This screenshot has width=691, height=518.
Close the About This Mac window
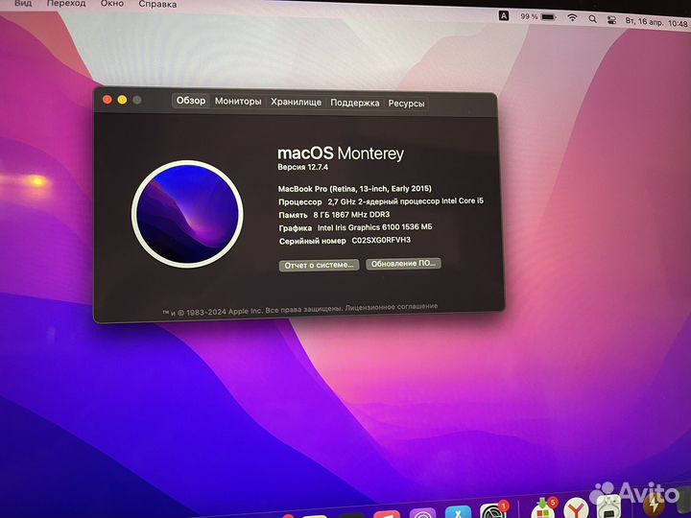click(107, 100)
